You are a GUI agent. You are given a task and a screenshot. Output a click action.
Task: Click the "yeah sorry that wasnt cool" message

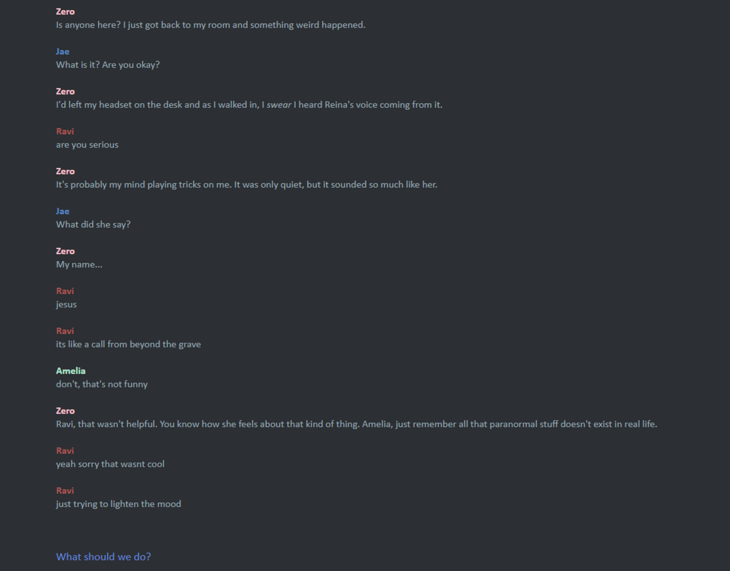pyautogui.click(x=110, y=464)
